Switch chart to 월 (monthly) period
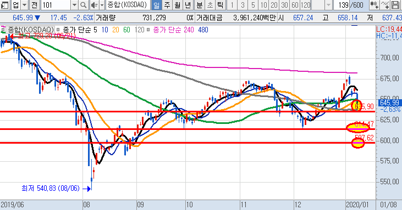The image size is (402, 210). click(x=178, y=5)
